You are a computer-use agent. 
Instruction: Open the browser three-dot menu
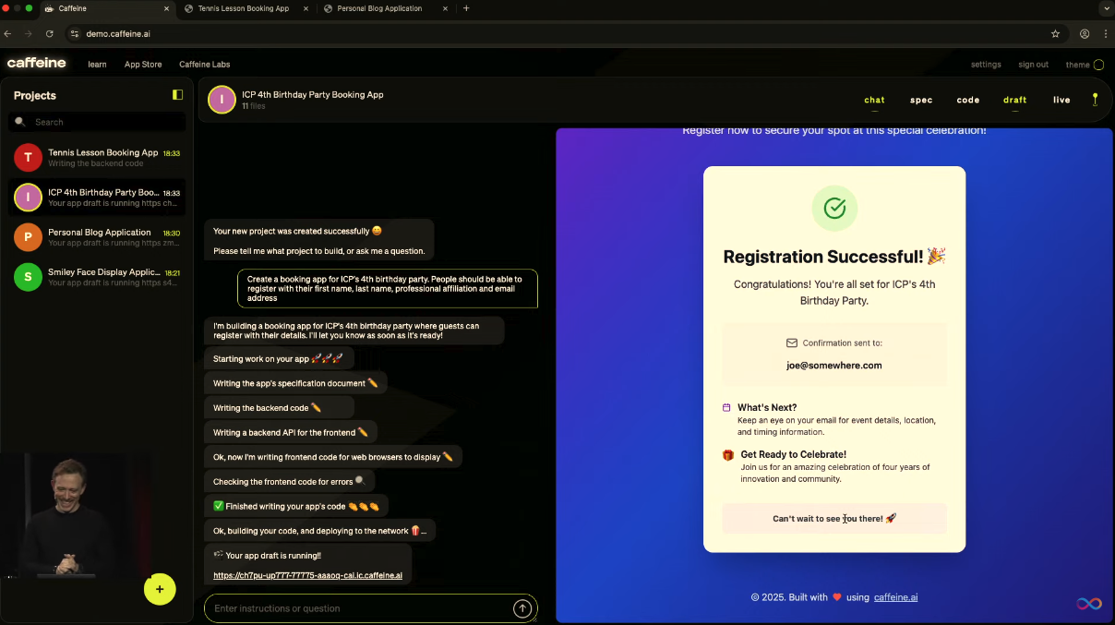(x=1106, y=34)
